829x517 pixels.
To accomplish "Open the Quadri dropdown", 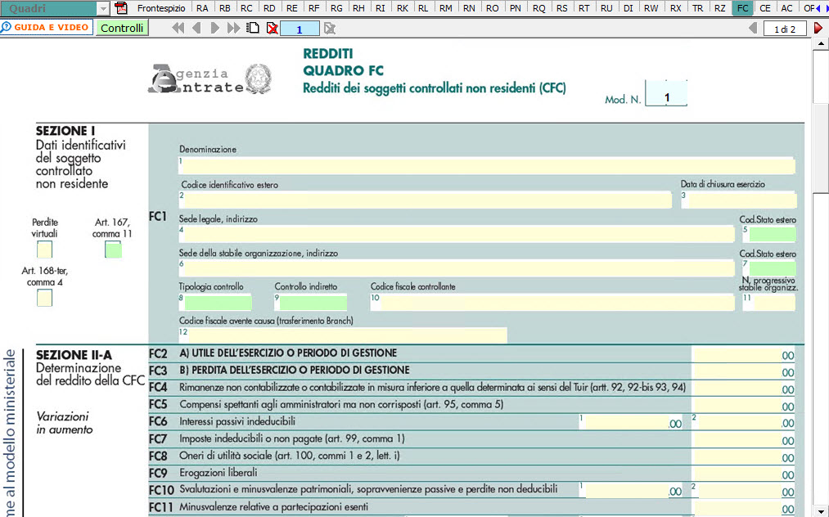I will (x=104, y=8).
